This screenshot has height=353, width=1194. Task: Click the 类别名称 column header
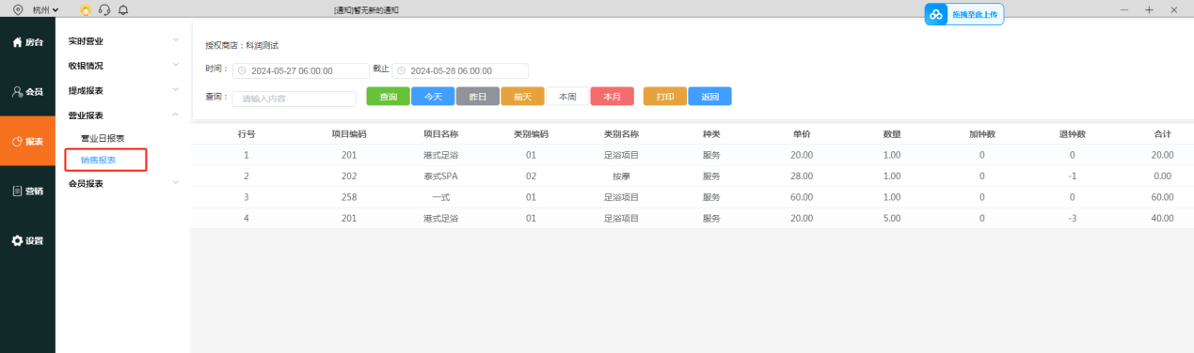tap(621, 134)
